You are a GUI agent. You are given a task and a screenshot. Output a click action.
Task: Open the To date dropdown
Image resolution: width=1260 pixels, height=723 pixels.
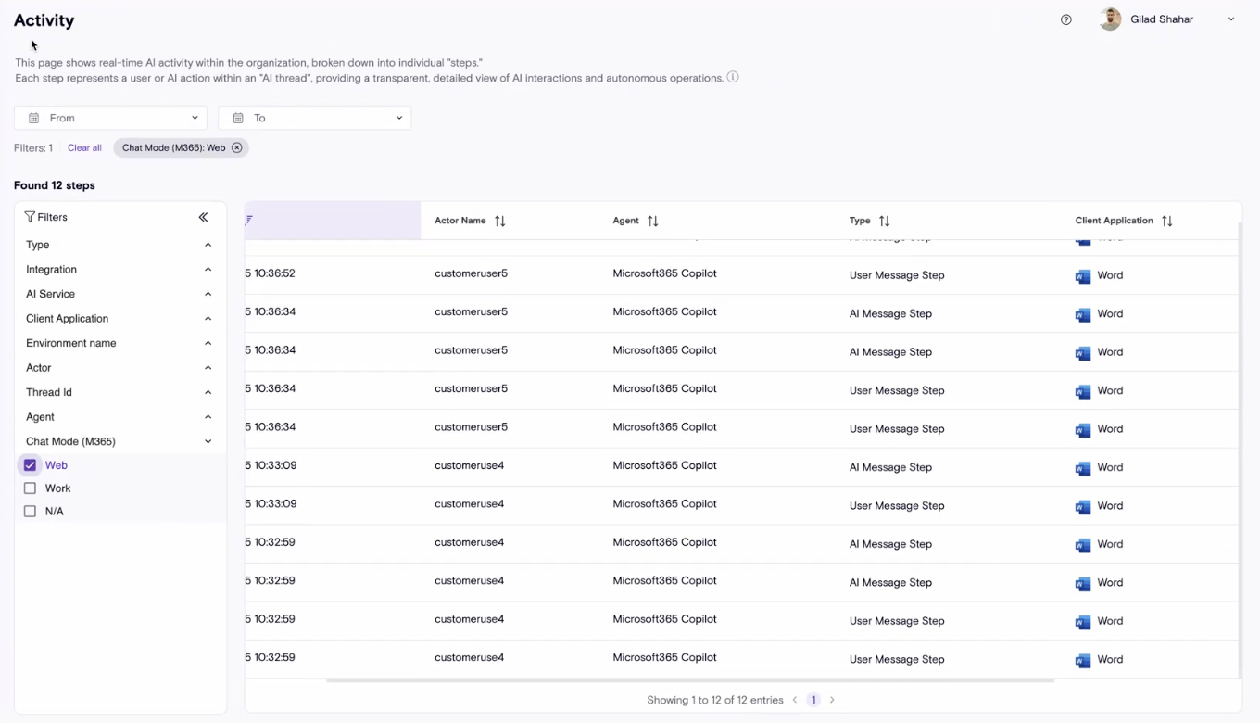click(315, 118)
